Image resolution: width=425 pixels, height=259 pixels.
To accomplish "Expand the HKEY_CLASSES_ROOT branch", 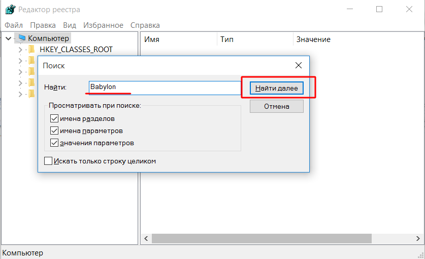I will coord(20,50).
